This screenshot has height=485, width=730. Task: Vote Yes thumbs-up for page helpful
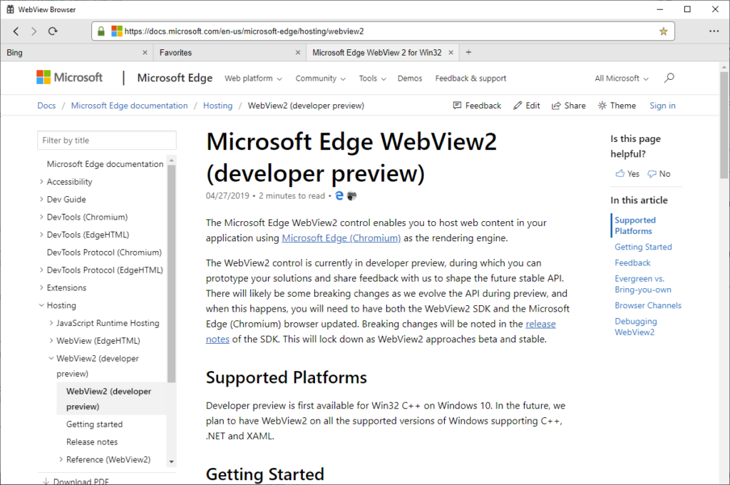(x=627, y=174)
